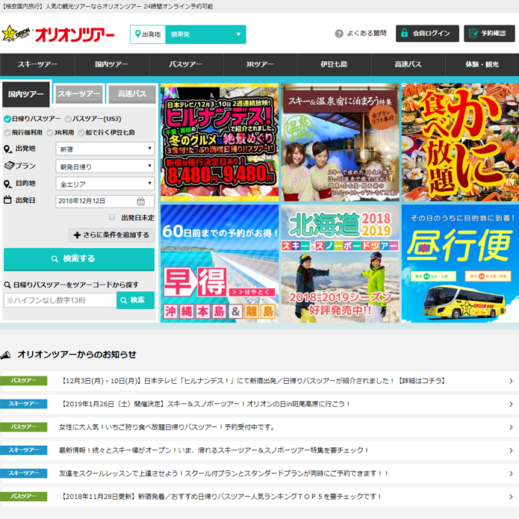Switch to 高速バス search tab
Image resolution: width=519 pixels, height=519 pixels.
point(132,94)
